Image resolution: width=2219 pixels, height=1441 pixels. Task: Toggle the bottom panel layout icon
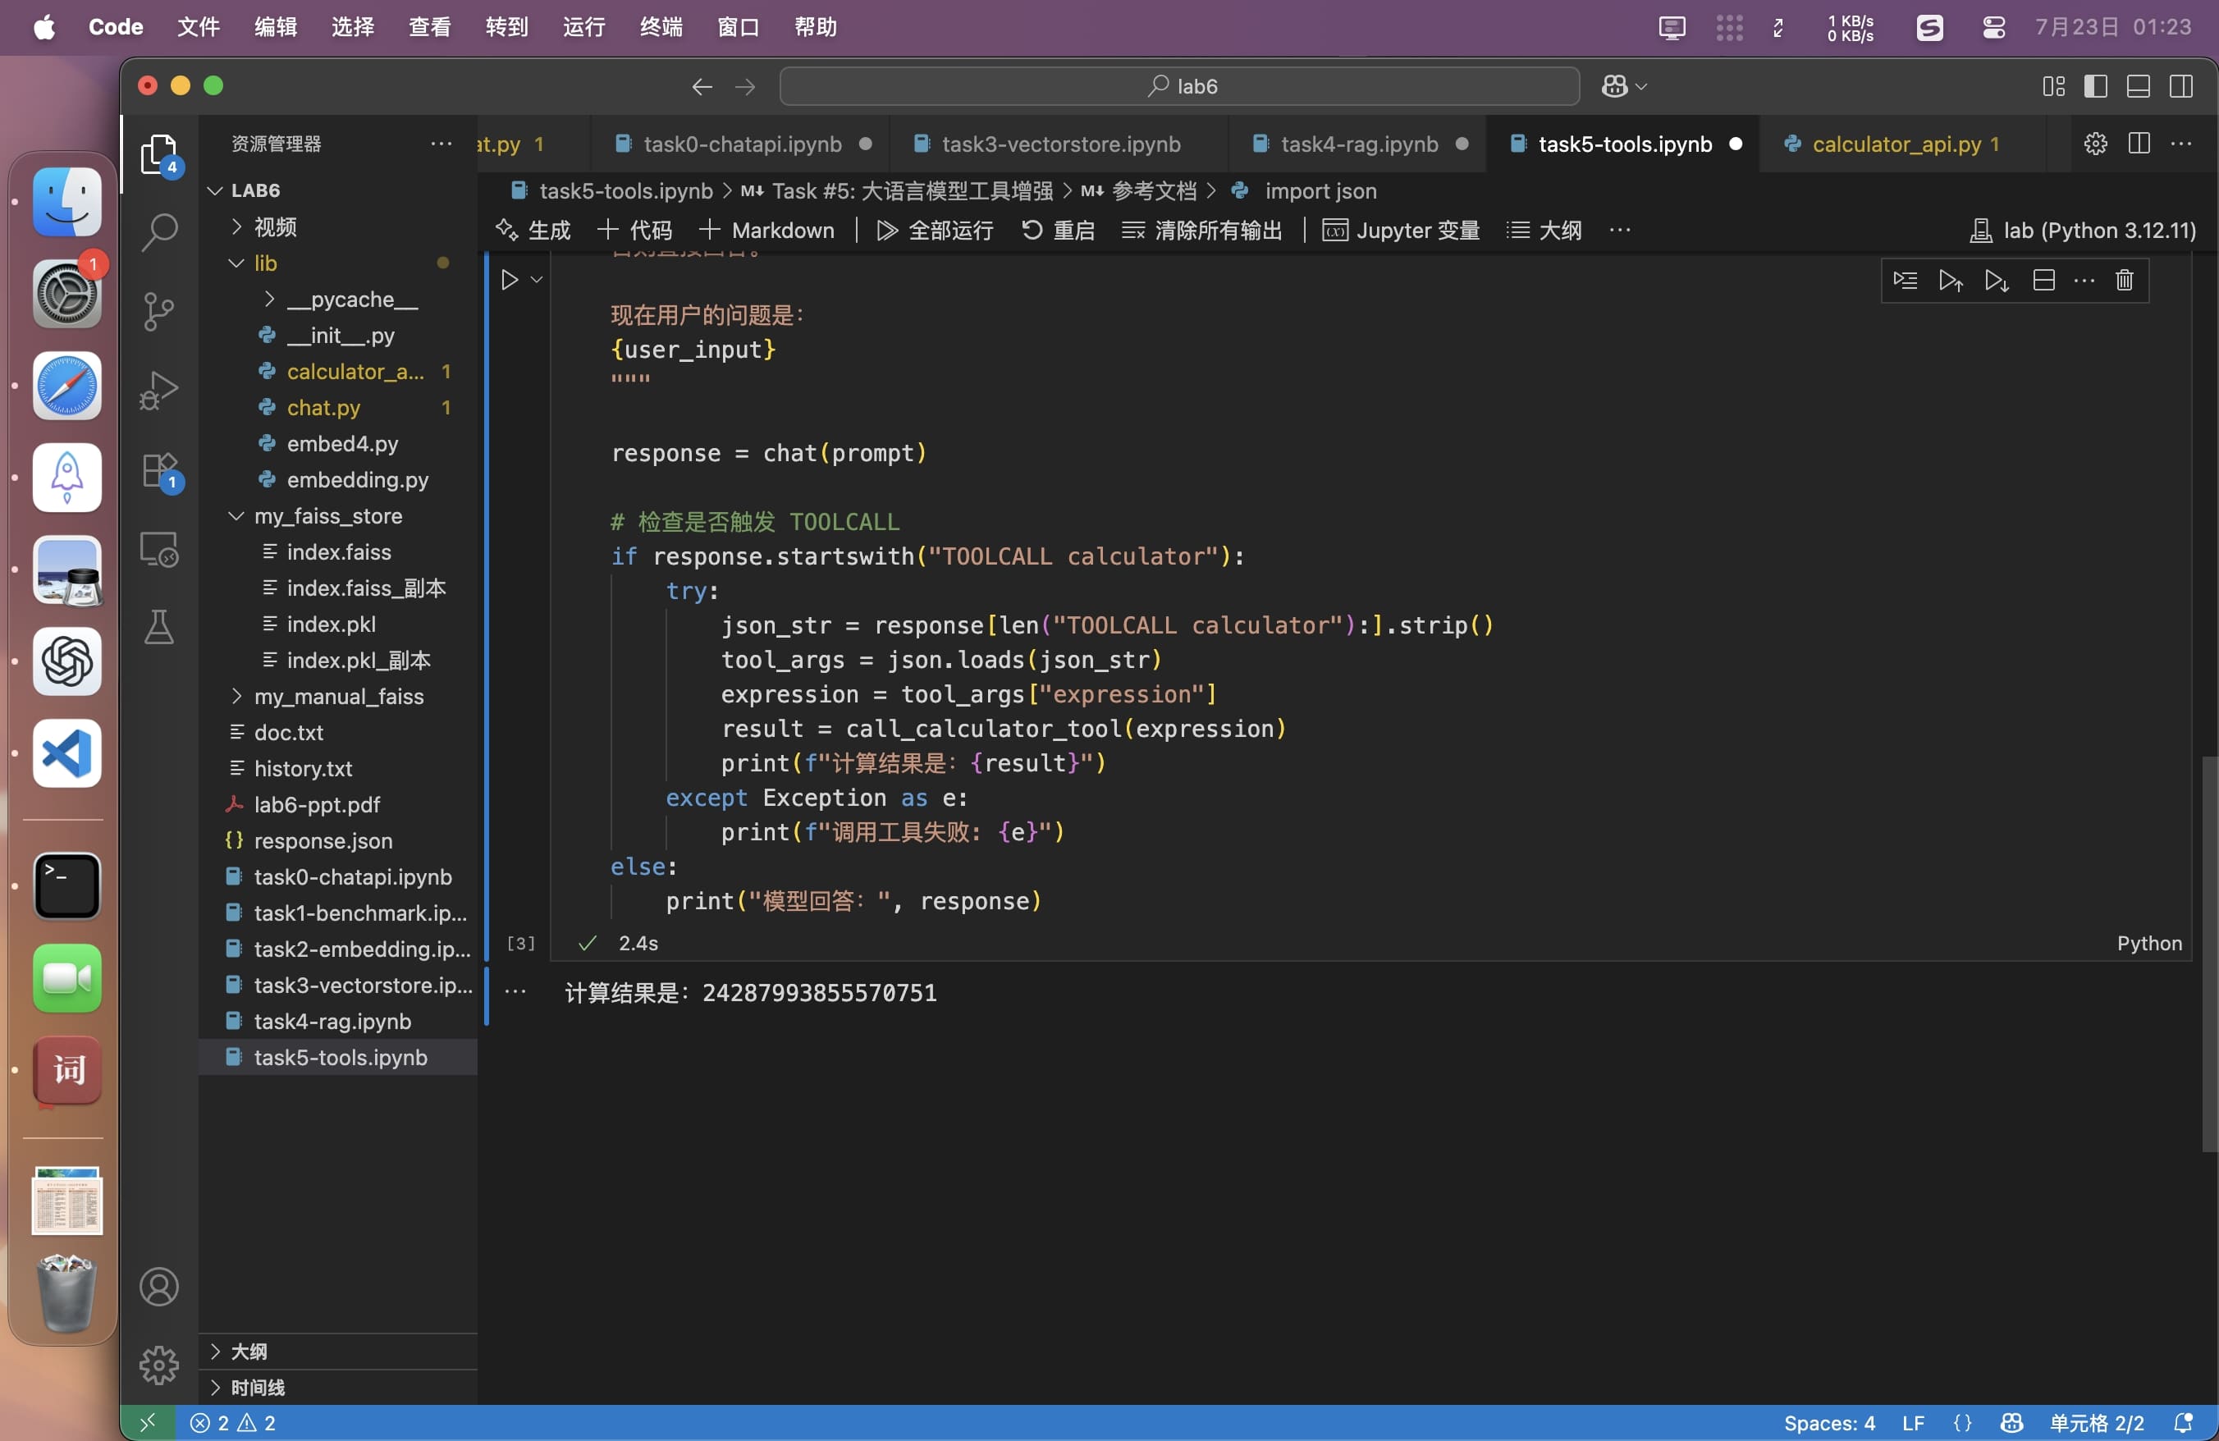[2138, 85]
